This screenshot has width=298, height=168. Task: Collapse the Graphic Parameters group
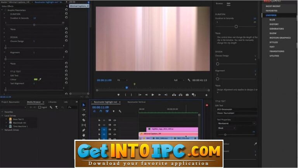point(2,10)
